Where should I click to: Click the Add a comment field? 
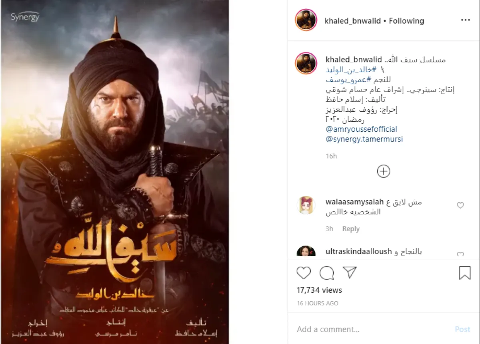(372, 329)
